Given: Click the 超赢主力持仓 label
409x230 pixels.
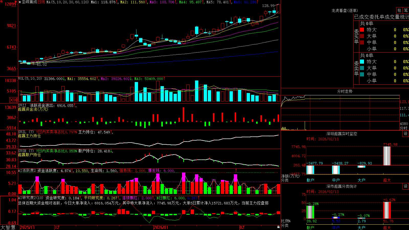Looking at the screenshot, I should point(29,136).
